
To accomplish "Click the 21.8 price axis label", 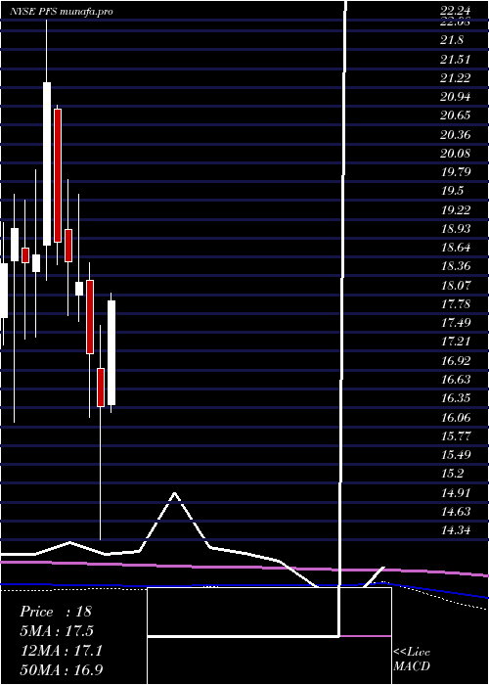I will point(452,40).
